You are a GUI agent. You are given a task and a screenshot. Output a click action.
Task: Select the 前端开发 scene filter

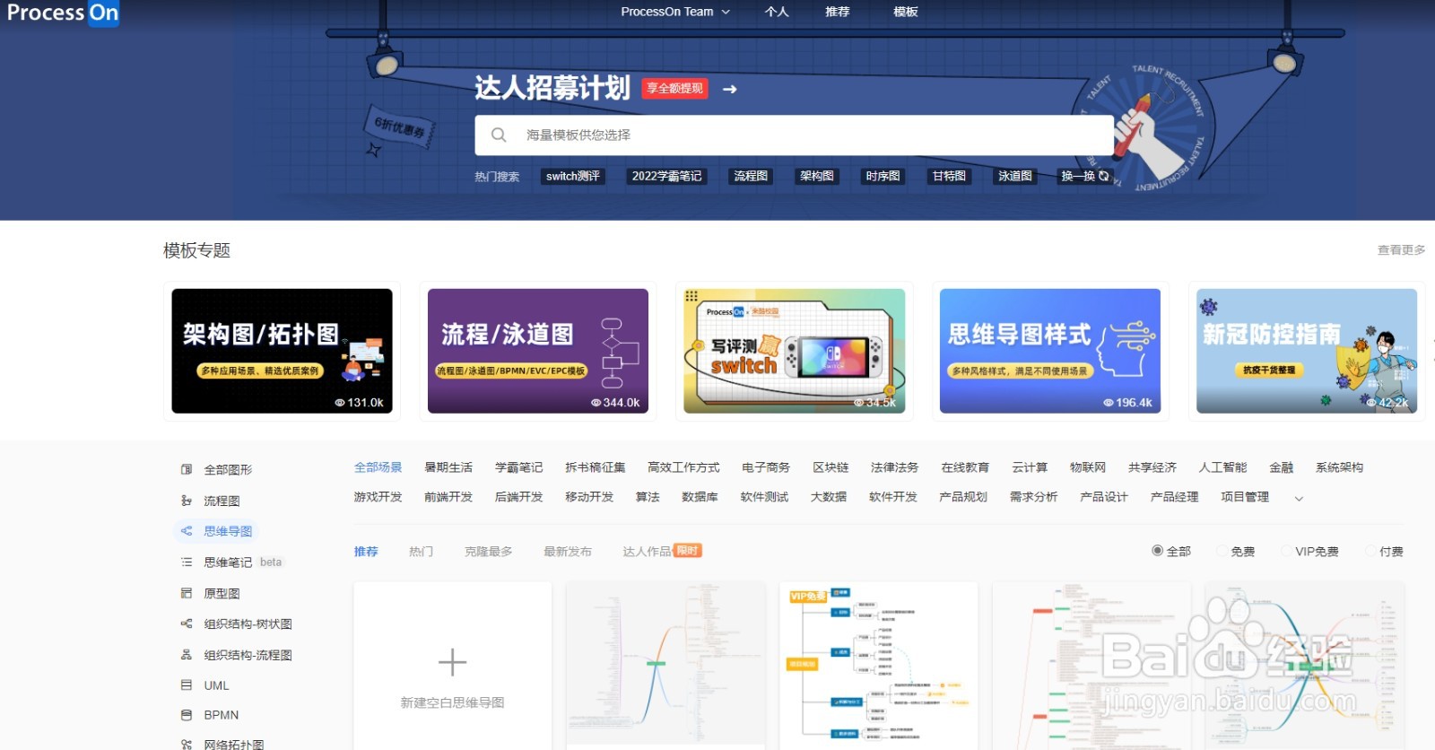[x=448, y=497]
